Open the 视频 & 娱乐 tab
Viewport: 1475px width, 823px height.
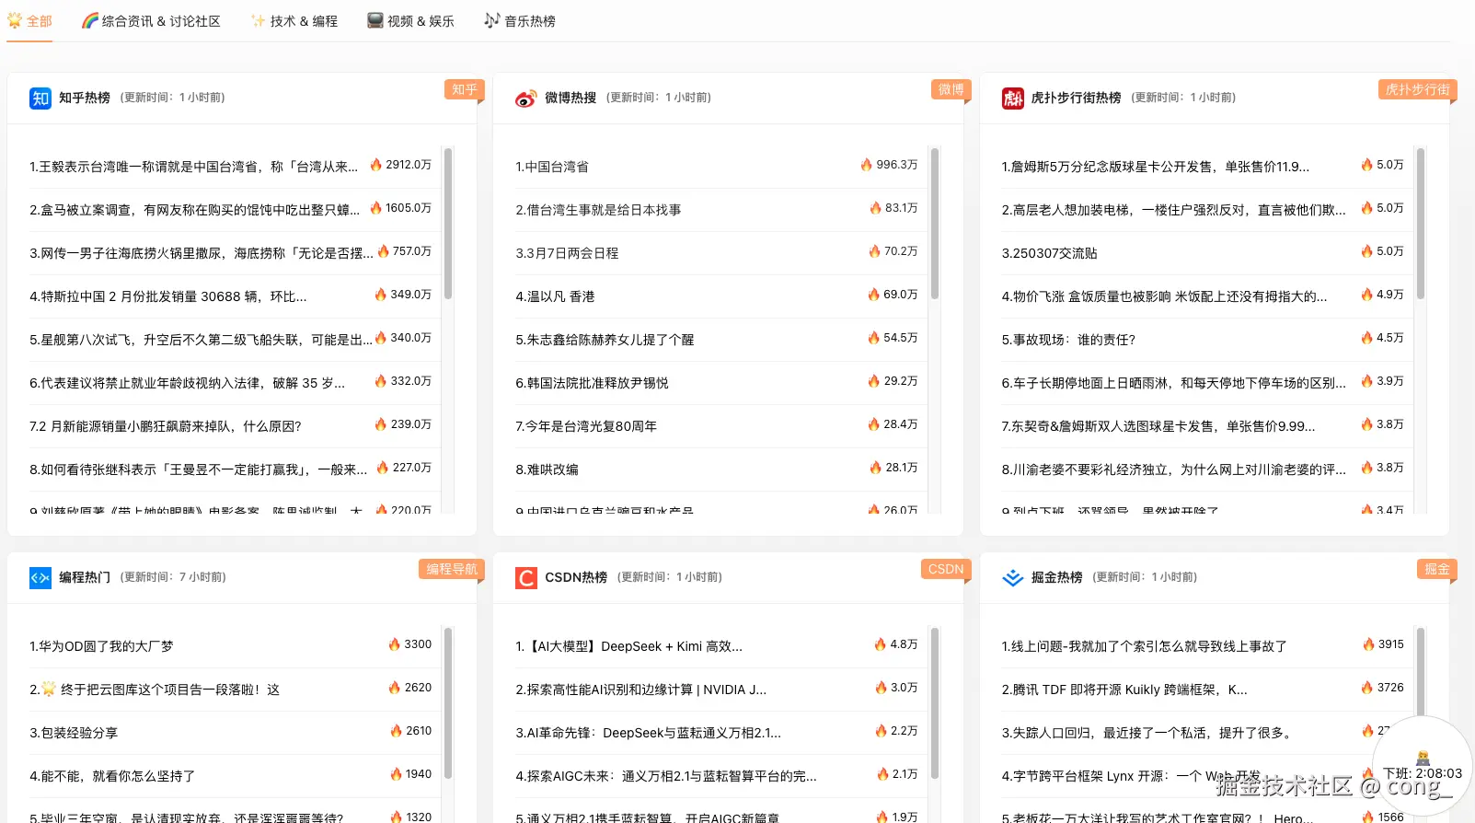click(410, 21)
